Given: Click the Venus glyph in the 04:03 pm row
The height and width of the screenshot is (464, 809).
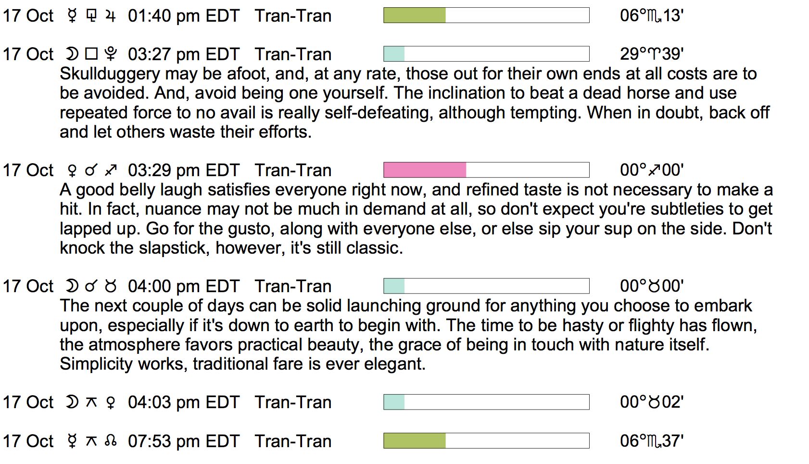Looking at the screenshot, I should (x=111, y=402).
